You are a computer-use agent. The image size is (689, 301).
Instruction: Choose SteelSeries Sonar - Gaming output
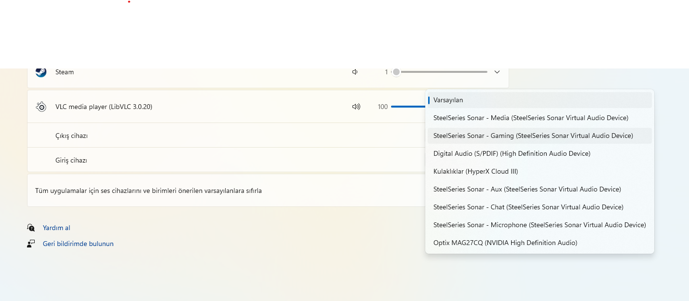pyautogui.click(x=540, y=136)
